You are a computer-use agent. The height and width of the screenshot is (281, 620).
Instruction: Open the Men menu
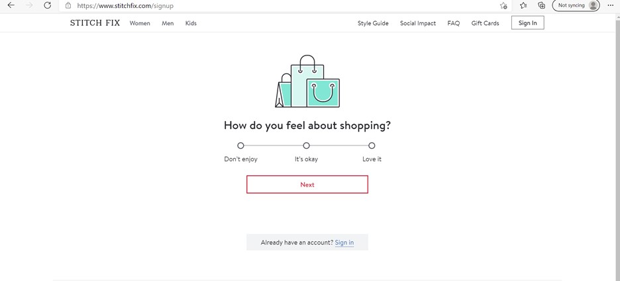click(x=168, y=23)
